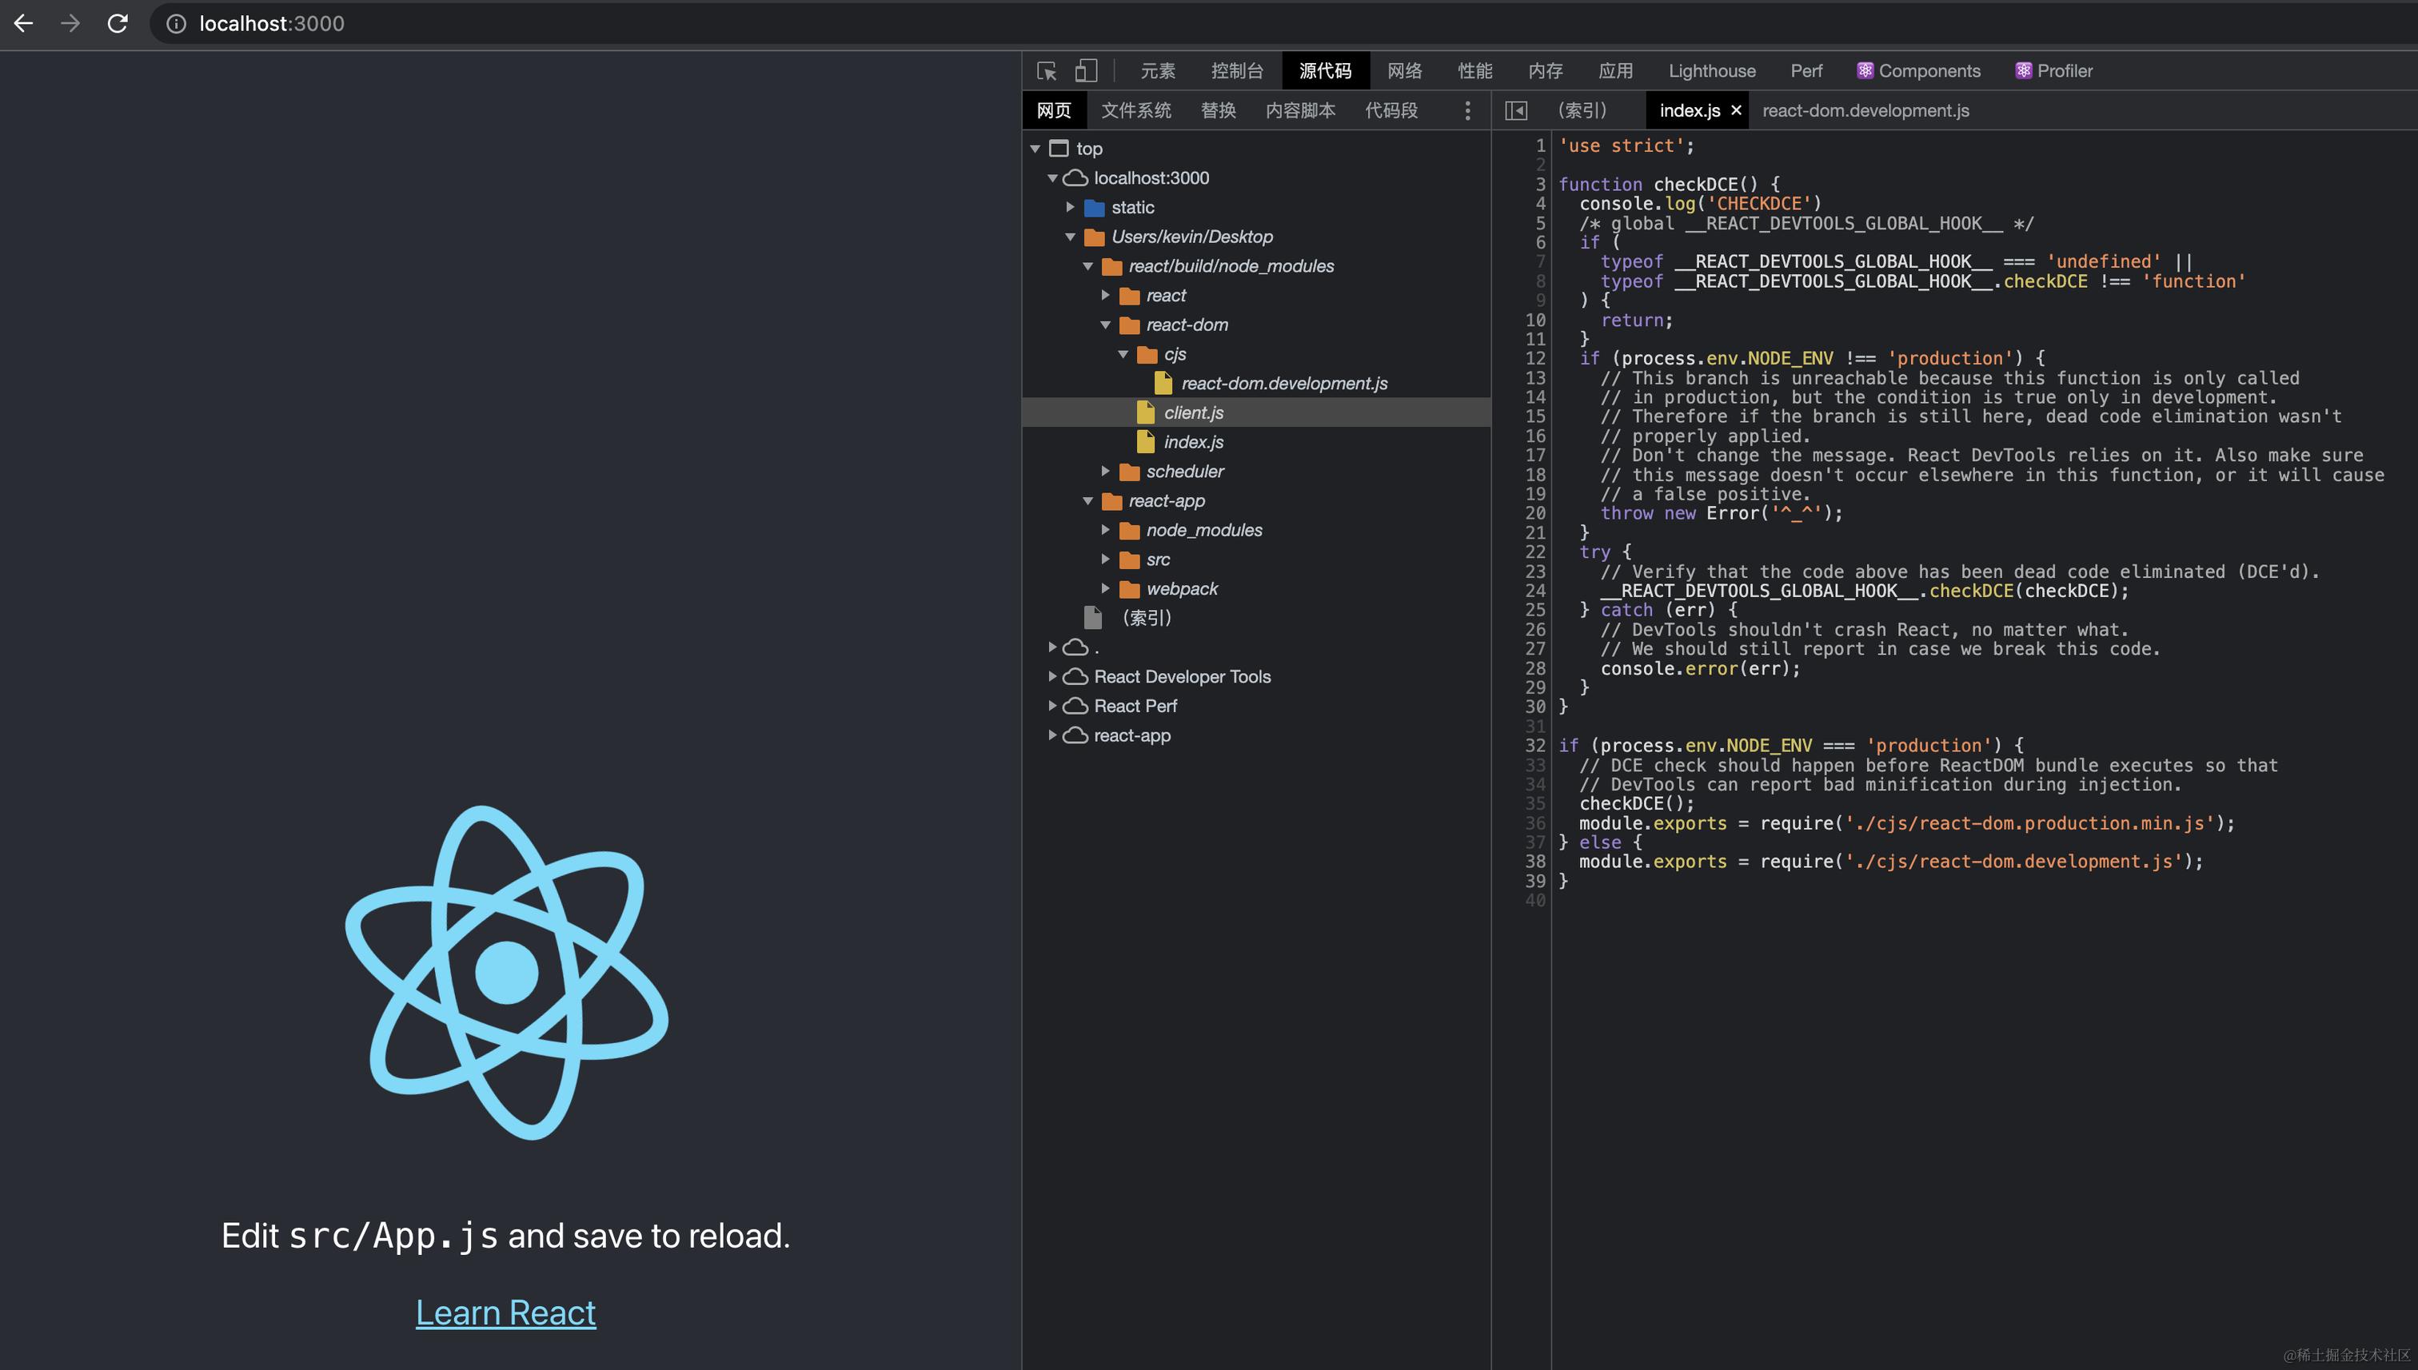
Task: Expand the React Perf node arrow
Action: click(x=1052, y=706)
